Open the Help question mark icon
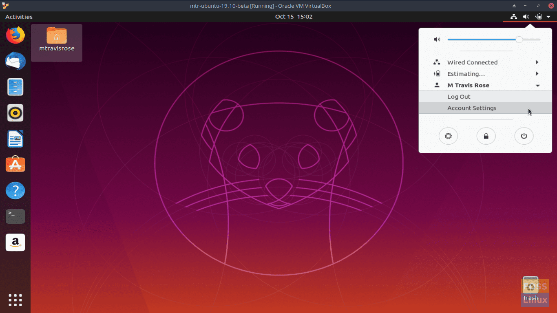Screen dimensions: 557x313 [x=15, y=190]
